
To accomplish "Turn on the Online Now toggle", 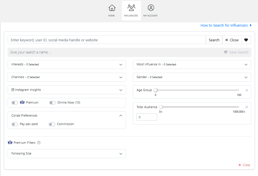I will pos(52,103).
